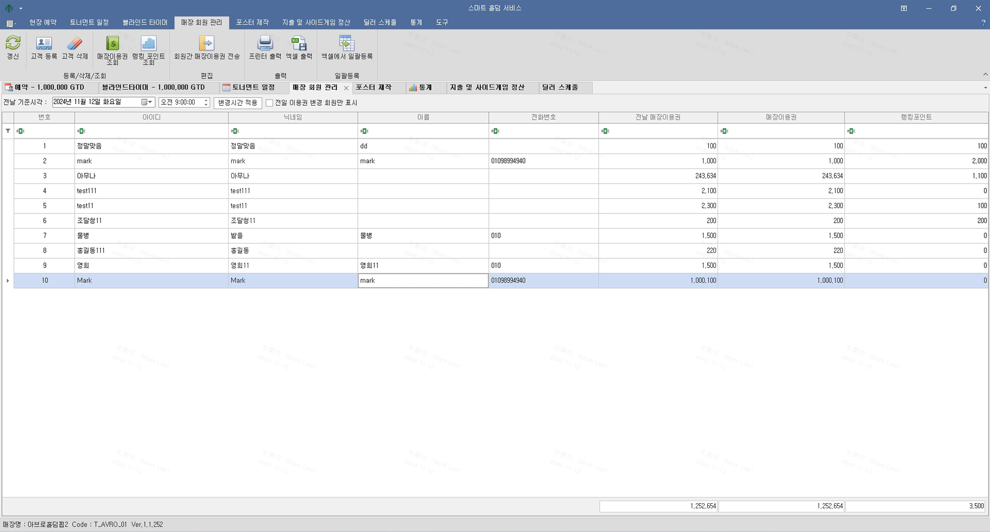
Task: Sort by the 랭킹포인트 column header
Action: (916, 118)
